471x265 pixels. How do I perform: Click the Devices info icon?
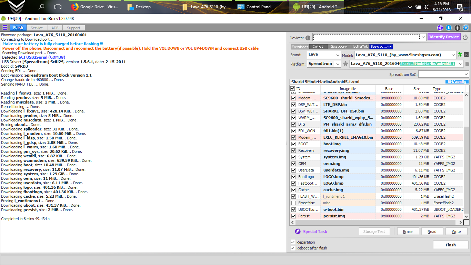click(308, 38)
